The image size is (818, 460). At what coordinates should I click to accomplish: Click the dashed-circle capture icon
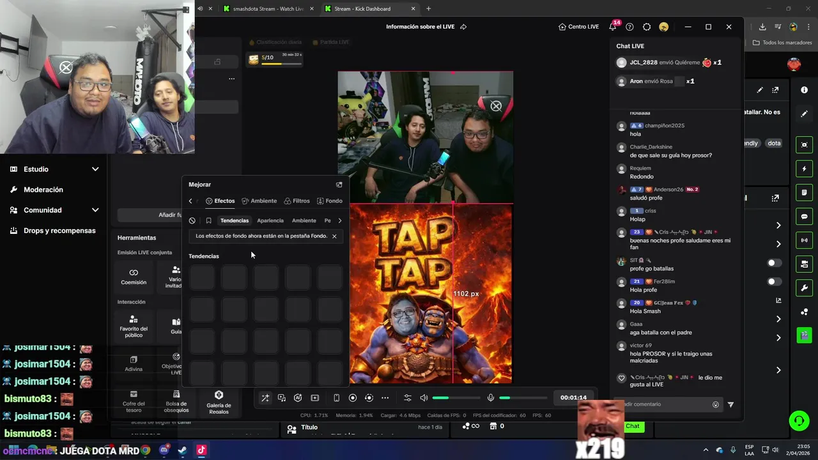tap(369, 398)
